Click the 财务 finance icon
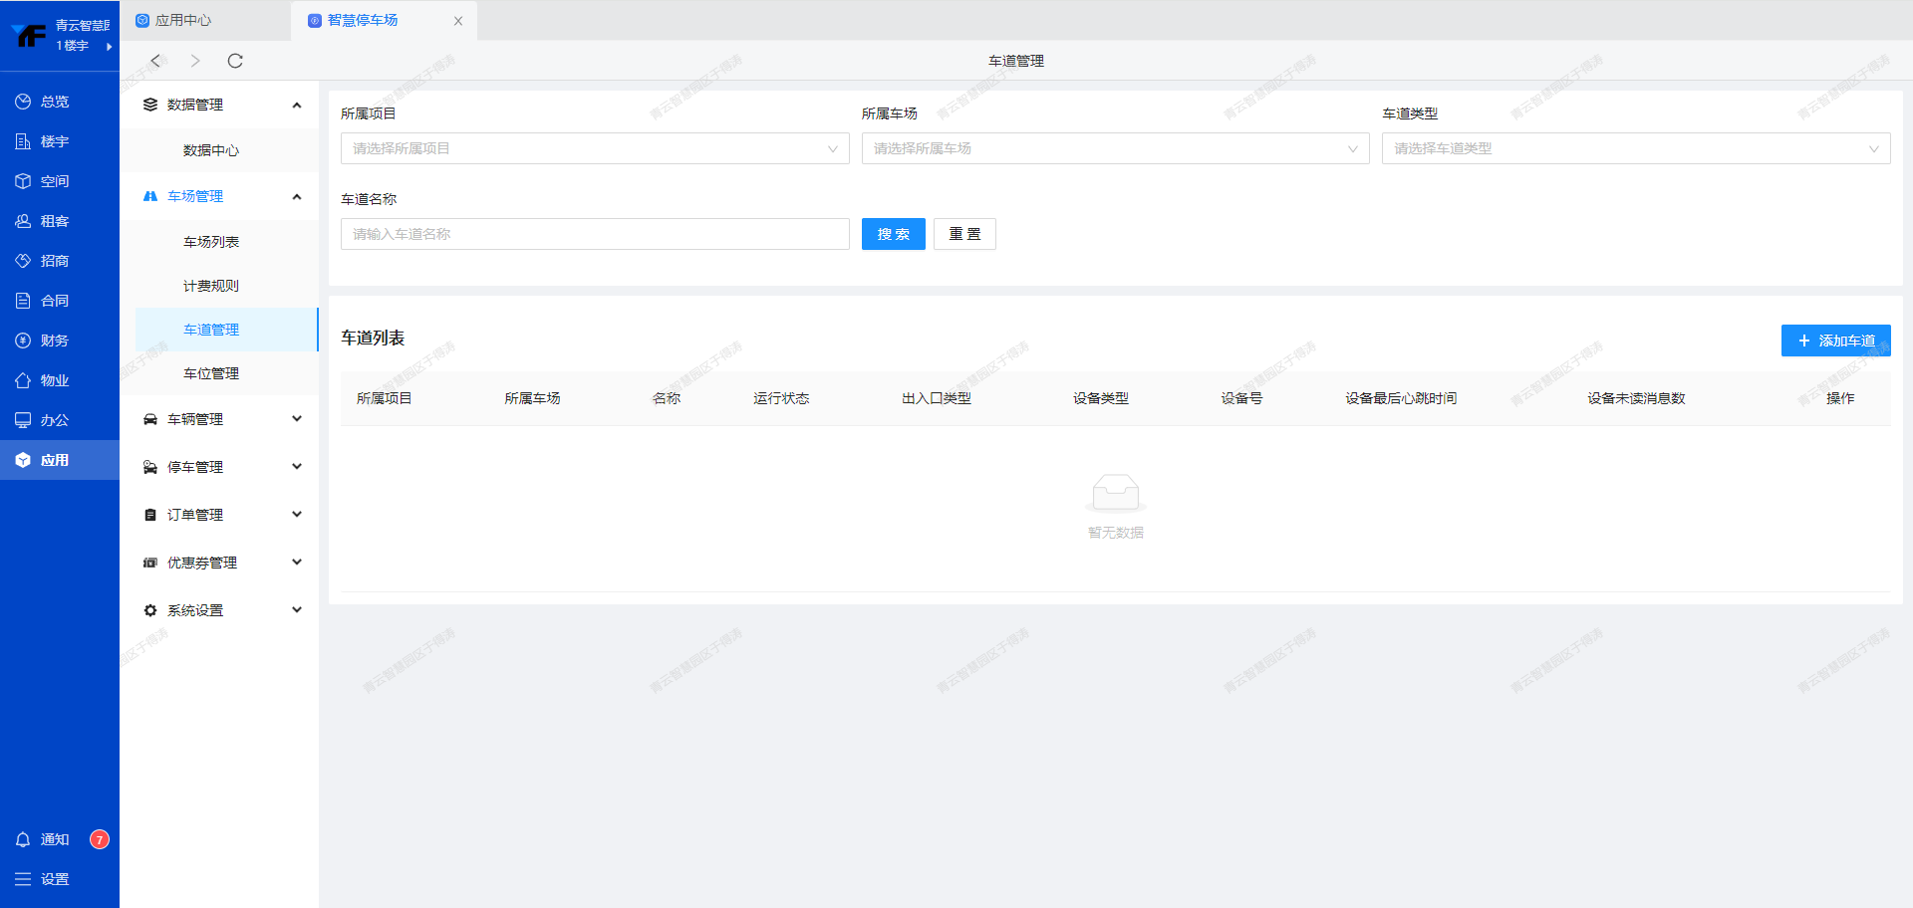The height and width of the screenshot is (908, 1913). pyautogui.click(x=23, y=340)
